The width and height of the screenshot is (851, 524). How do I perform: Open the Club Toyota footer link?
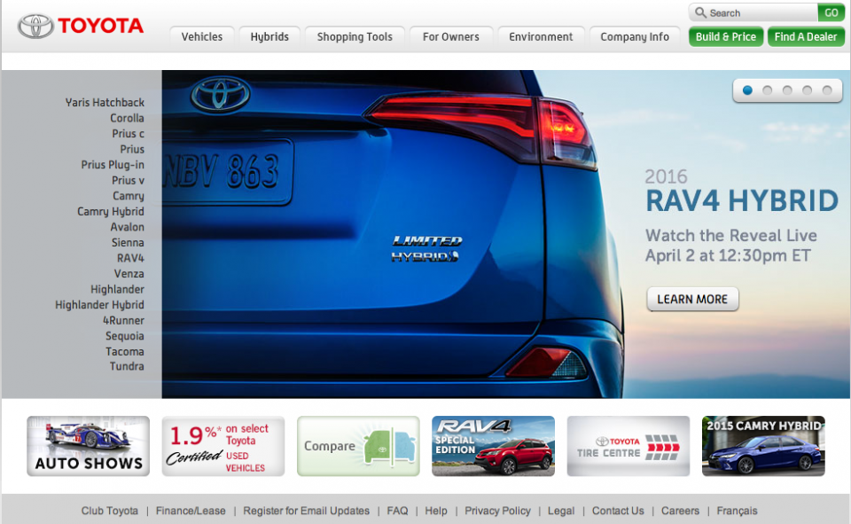click(110, 511)
